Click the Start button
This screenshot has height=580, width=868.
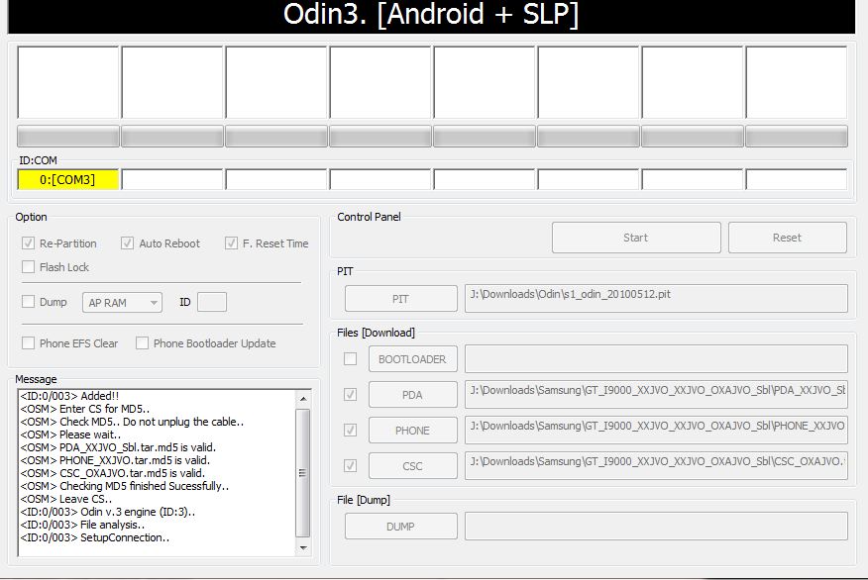tap(636, 238)
